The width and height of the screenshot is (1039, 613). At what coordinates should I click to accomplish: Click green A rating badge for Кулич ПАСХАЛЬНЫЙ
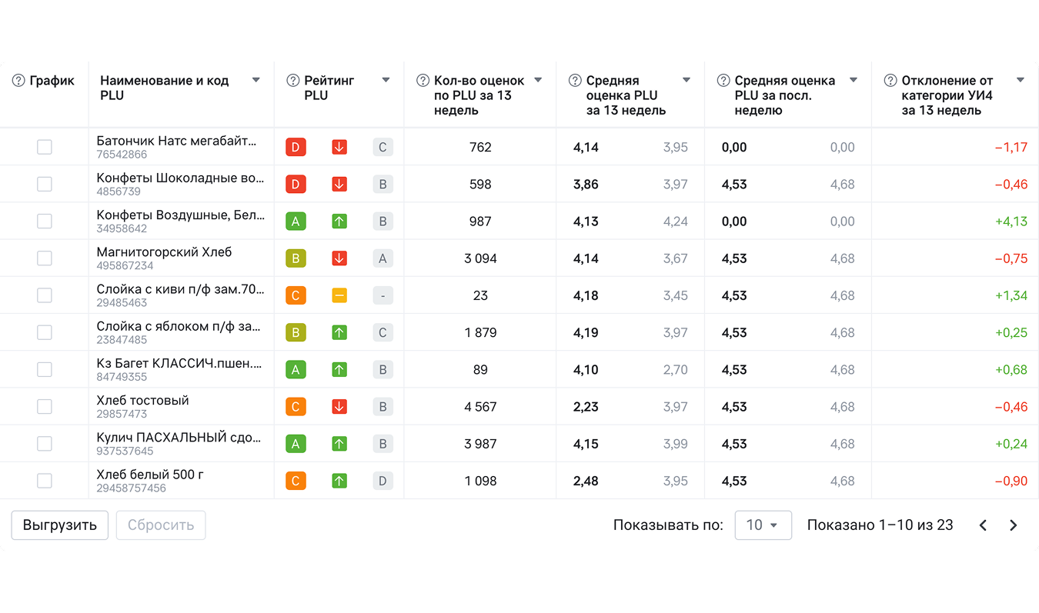pos(296,444)
